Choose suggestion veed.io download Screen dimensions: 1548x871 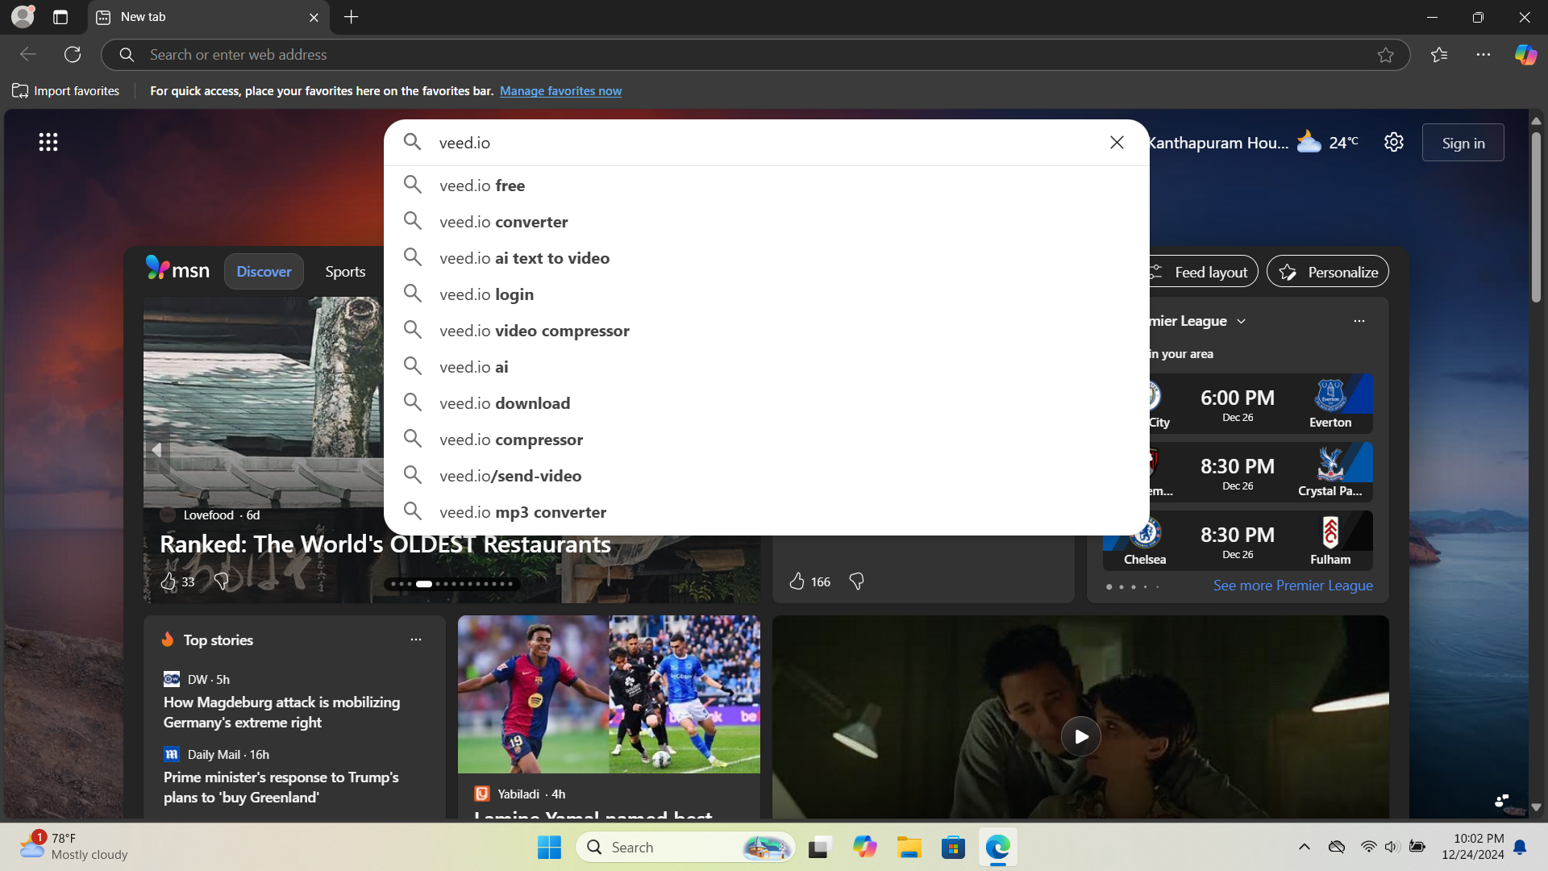click(766, 403)
